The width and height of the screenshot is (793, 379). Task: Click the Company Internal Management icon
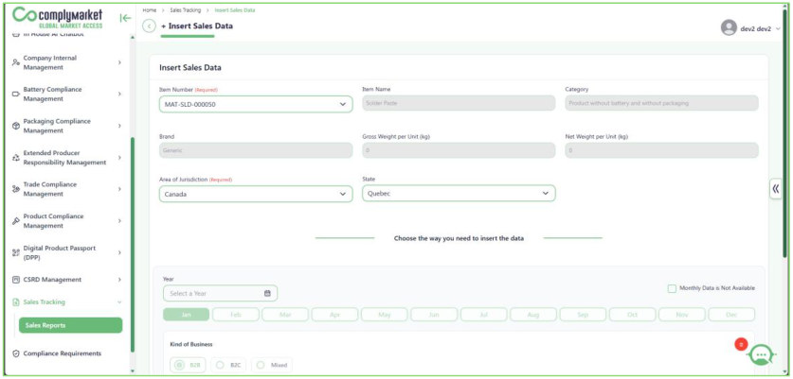pyautogui.click(x=16, y=62)
